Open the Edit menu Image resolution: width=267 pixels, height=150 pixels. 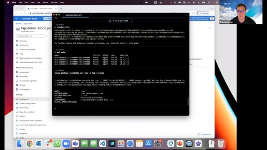tap(26, 2)
